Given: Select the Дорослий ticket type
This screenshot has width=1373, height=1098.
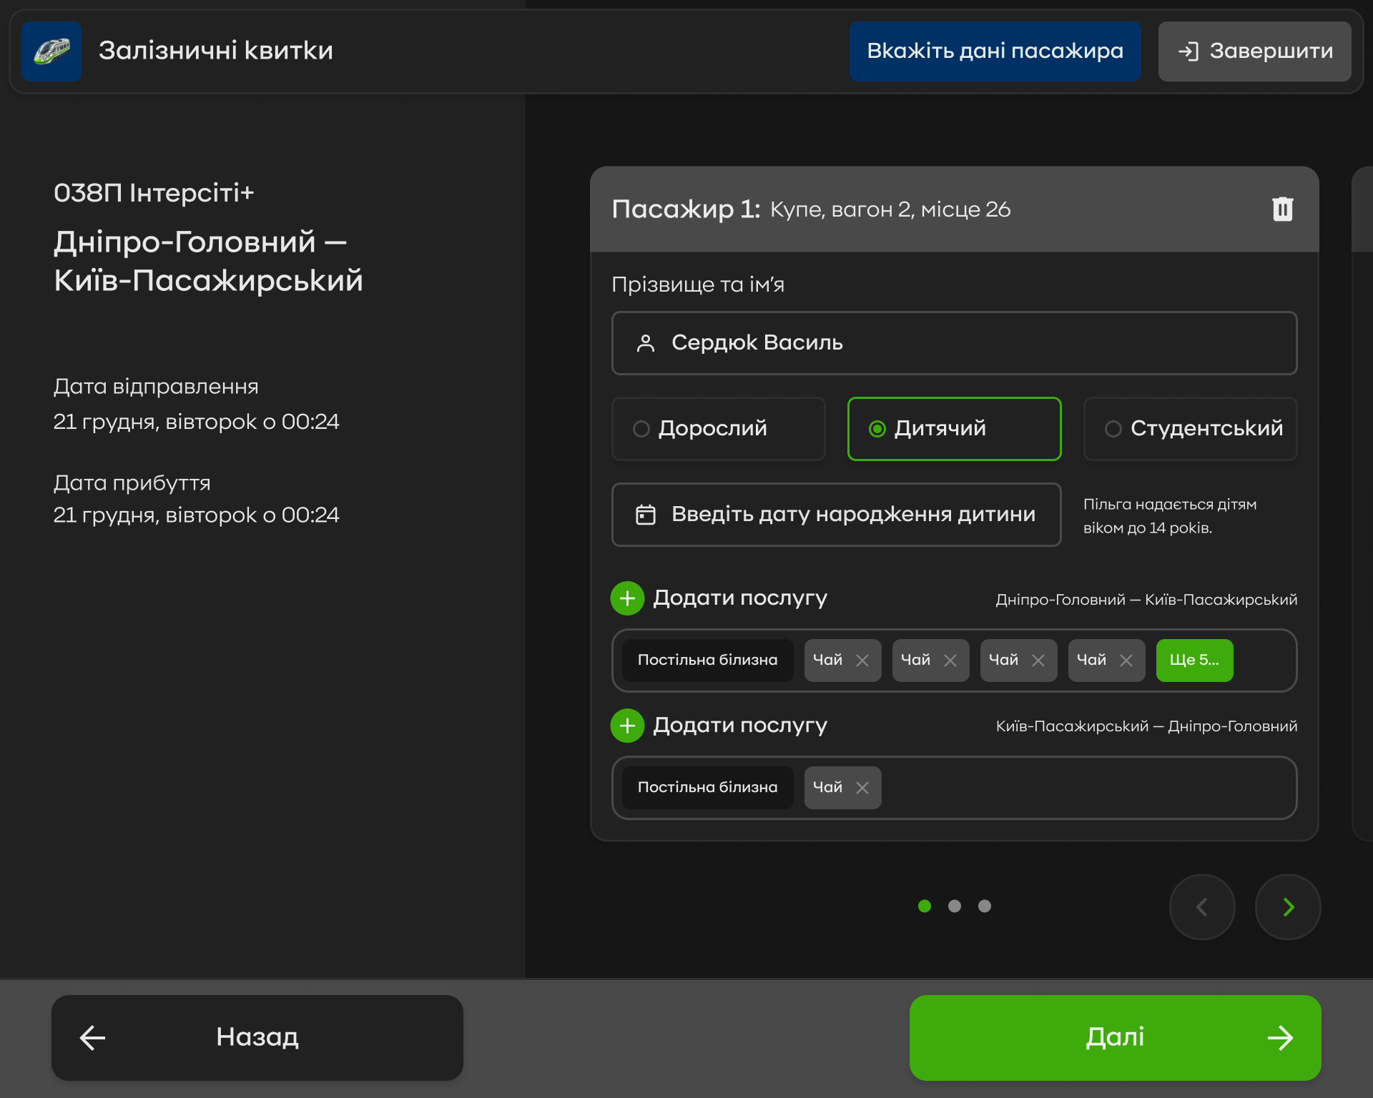Looking at the screenshot, I should point(719,429).
